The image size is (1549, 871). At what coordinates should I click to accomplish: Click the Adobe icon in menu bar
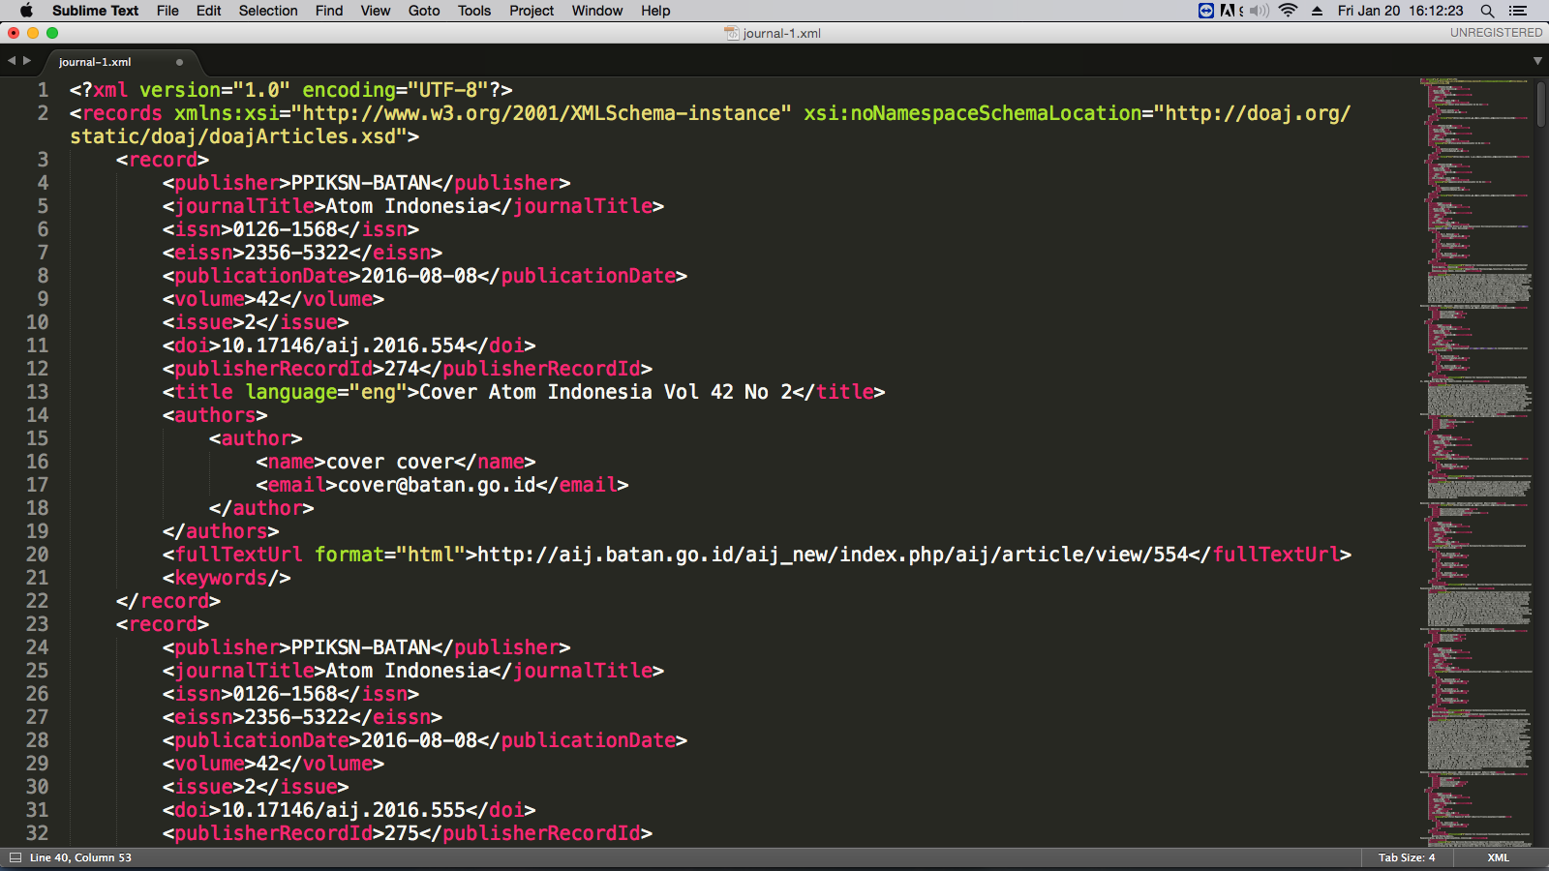1229,11
